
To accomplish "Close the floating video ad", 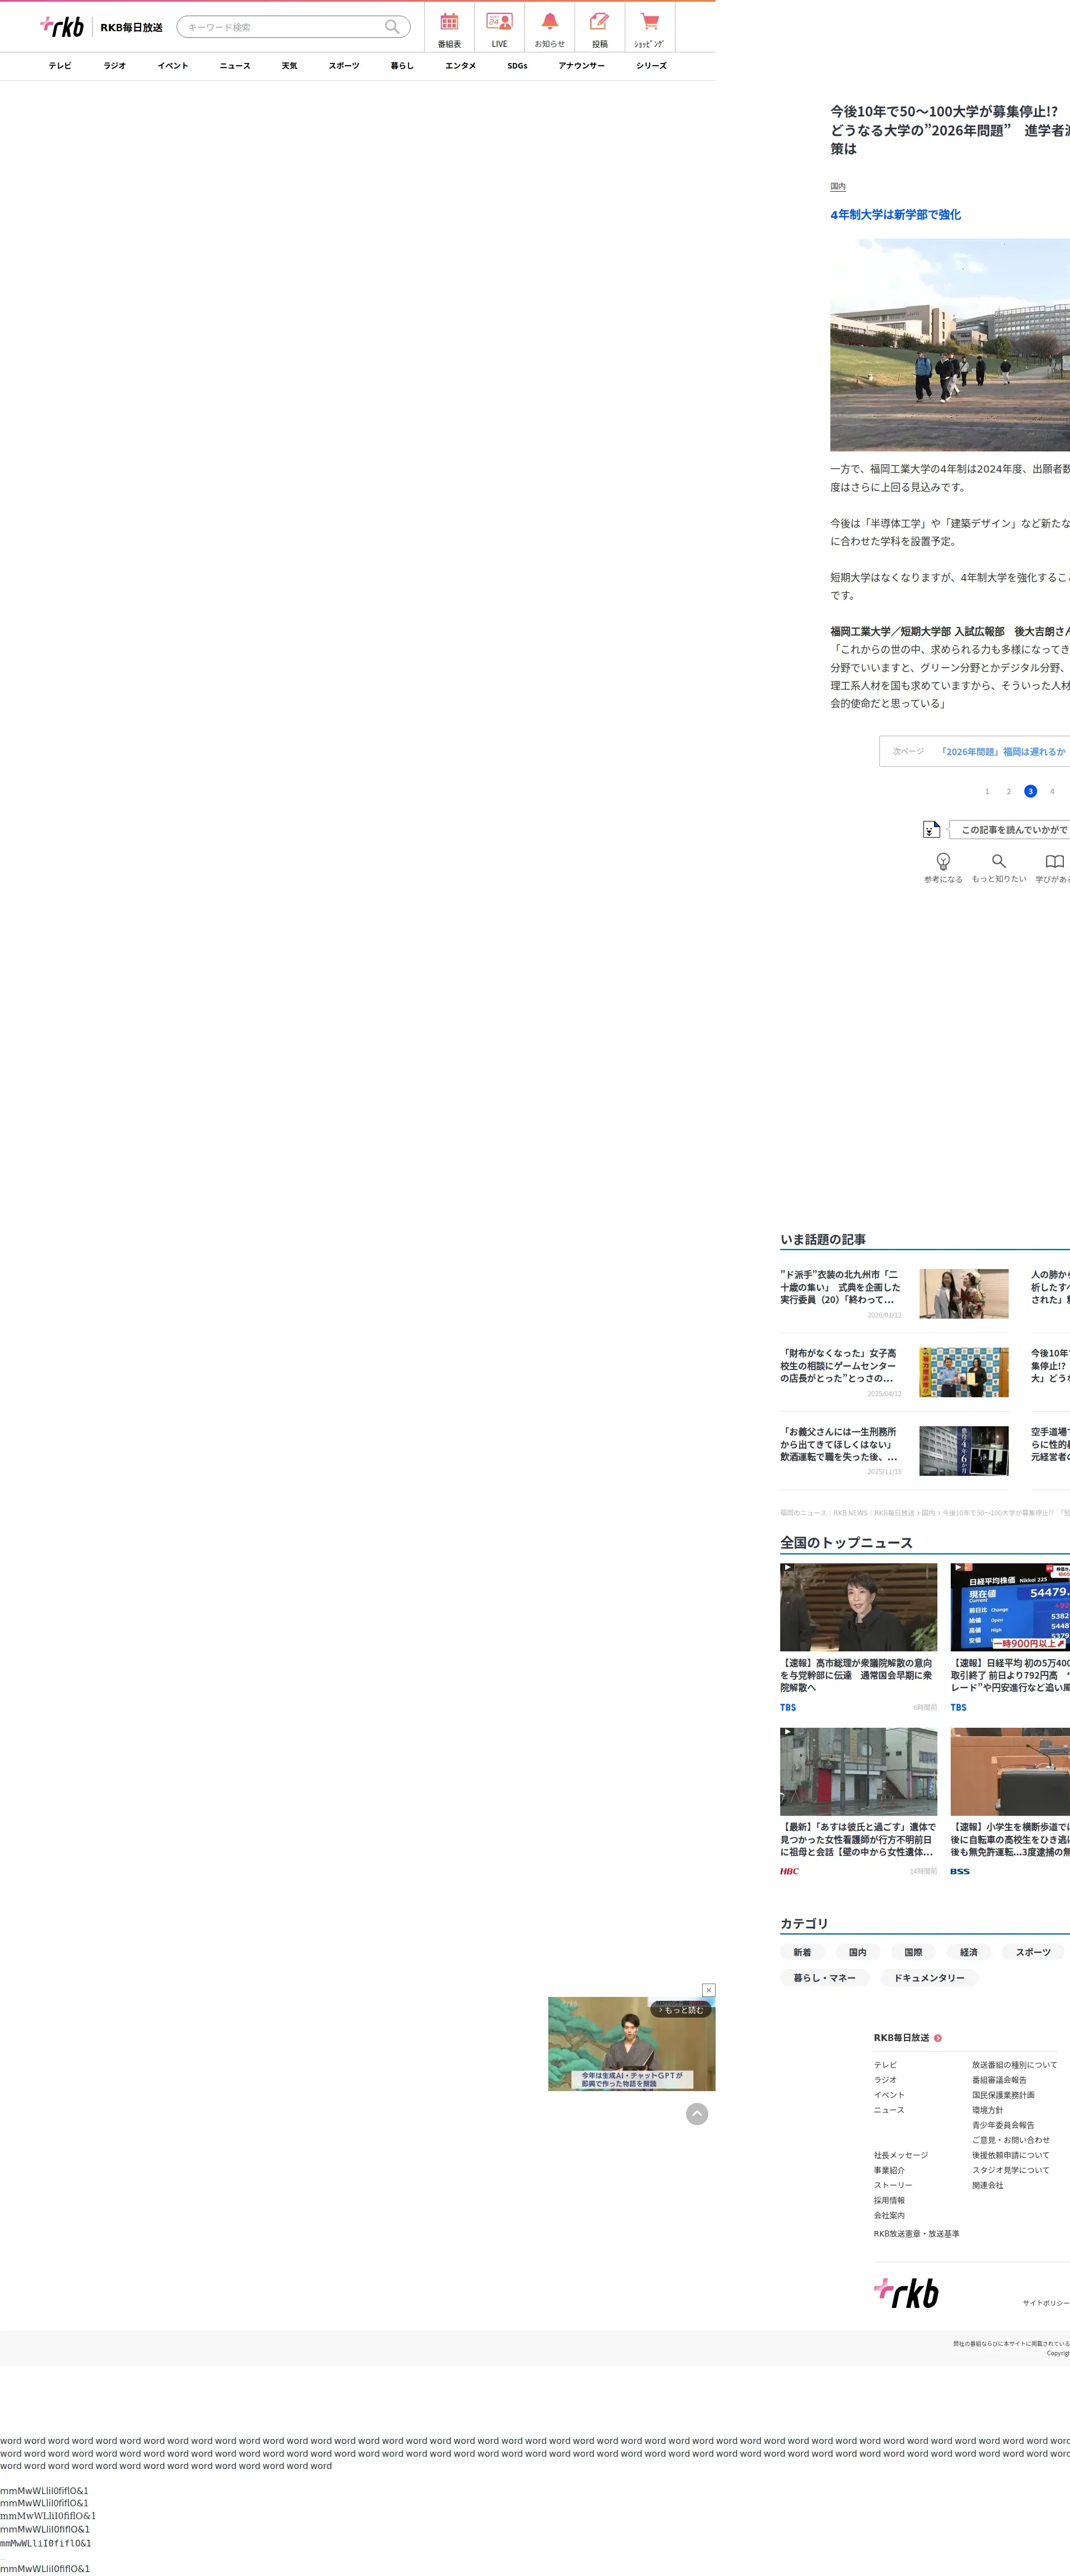I will tap(708, 1990).
